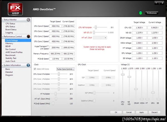The height and width of the screenshot is (122, 167).
Task: Open AMD Smart Profiles
Action: [14, 52]
